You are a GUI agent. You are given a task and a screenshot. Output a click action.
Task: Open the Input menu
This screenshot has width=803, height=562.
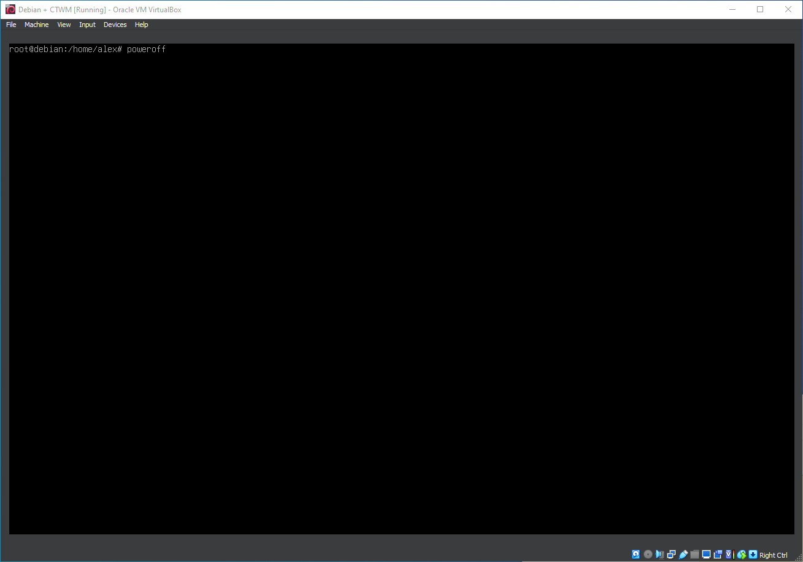[x=87, y=25]
